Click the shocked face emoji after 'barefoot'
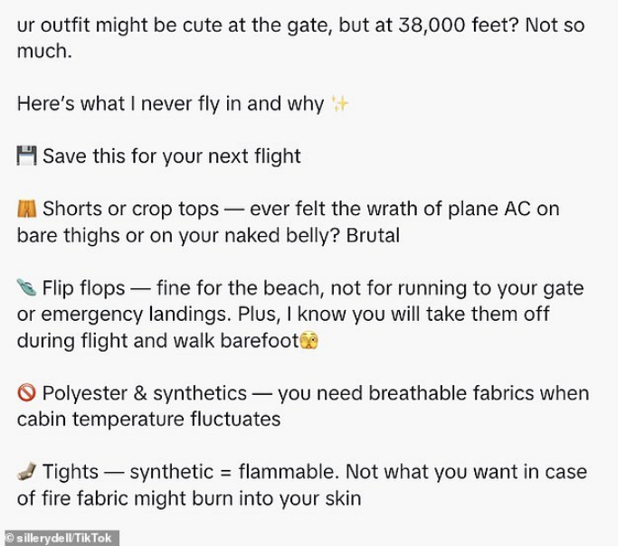The width and height of the screenshot is (626, 546). [309, 340]
